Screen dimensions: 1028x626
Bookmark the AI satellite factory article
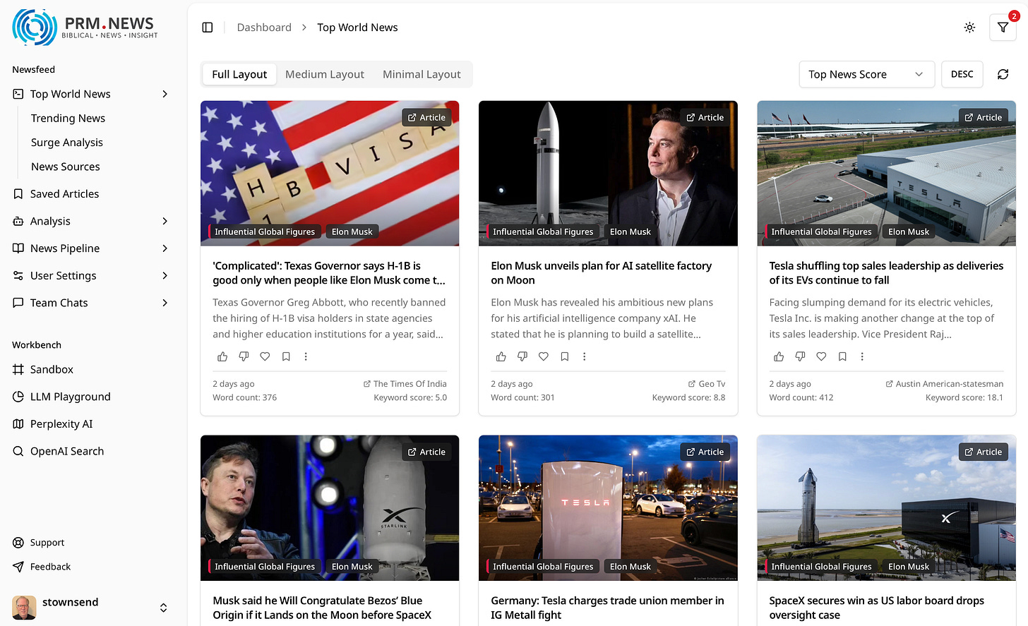[564, 356]
